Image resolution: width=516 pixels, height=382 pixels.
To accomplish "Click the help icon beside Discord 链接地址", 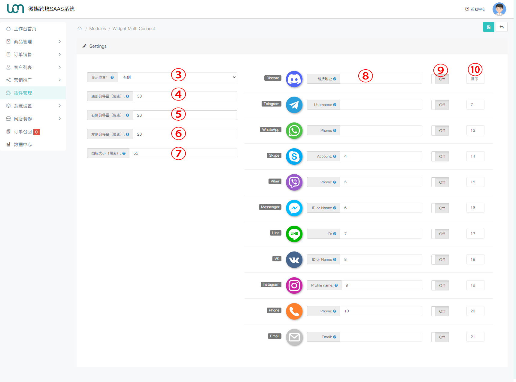I will [335, 79].
